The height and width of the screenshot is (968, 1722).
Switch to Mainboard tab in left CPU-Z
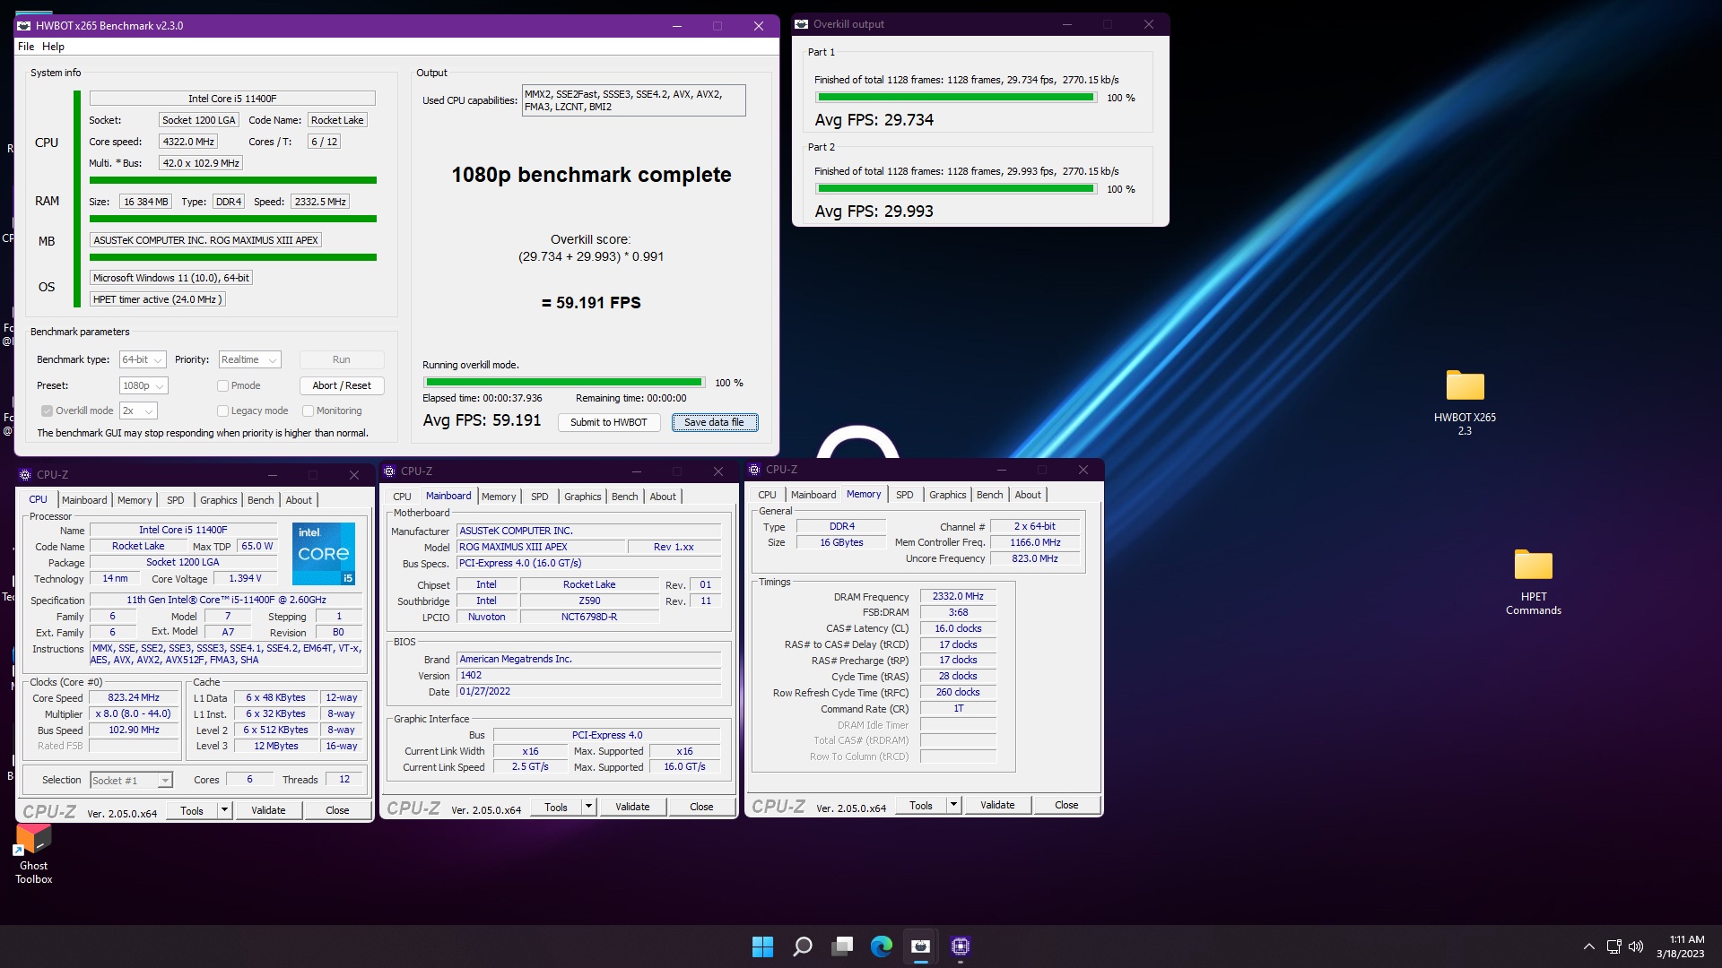tap(84, 500)
